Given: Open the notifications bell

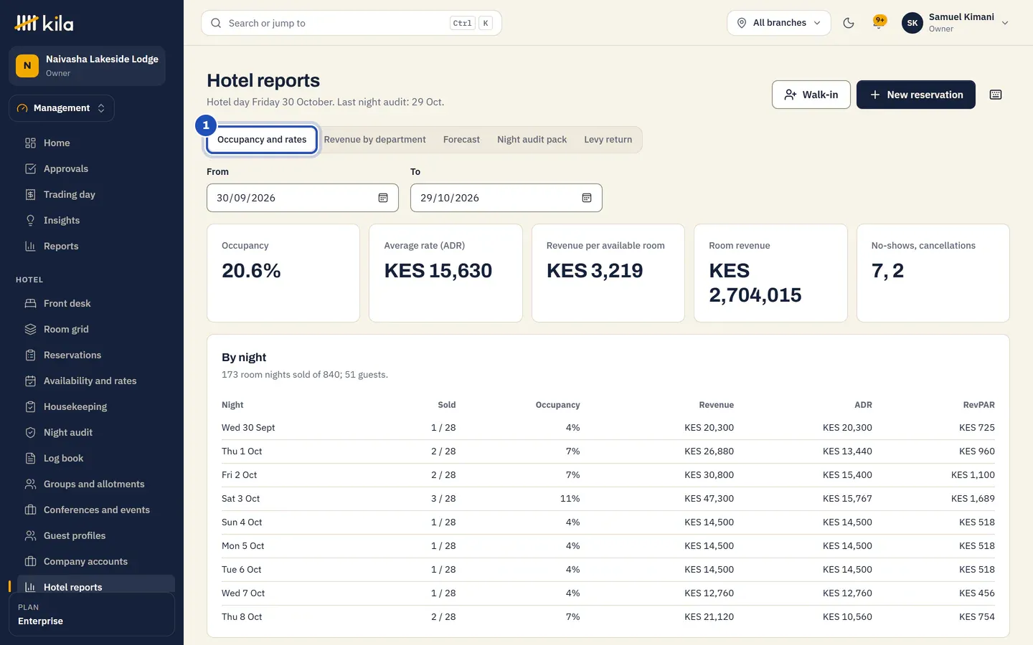Looking at the screenshot, I should click(879, 23).
